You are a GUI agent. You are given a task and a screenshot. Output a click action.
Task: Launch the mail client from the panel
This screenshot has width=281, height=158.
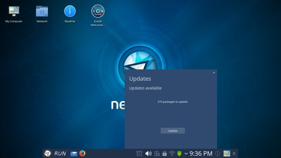tap(74, 153)
